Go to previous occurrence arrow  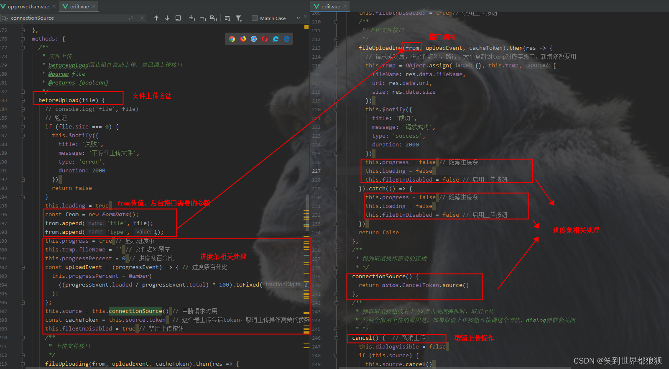156,18
